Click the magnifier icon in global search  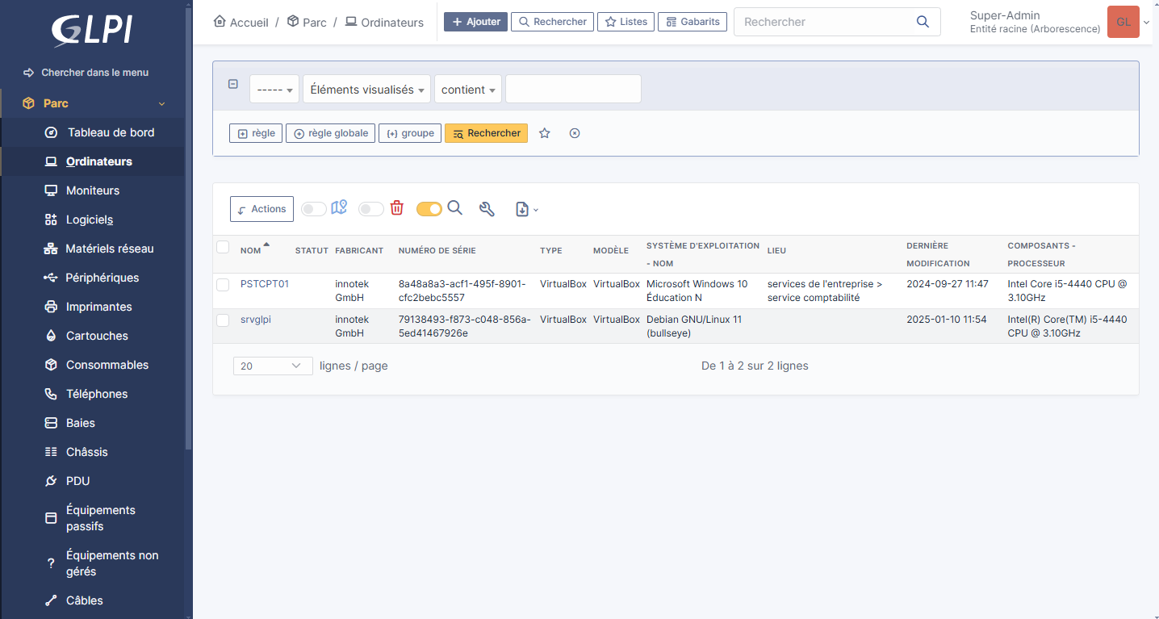point(923,22)
